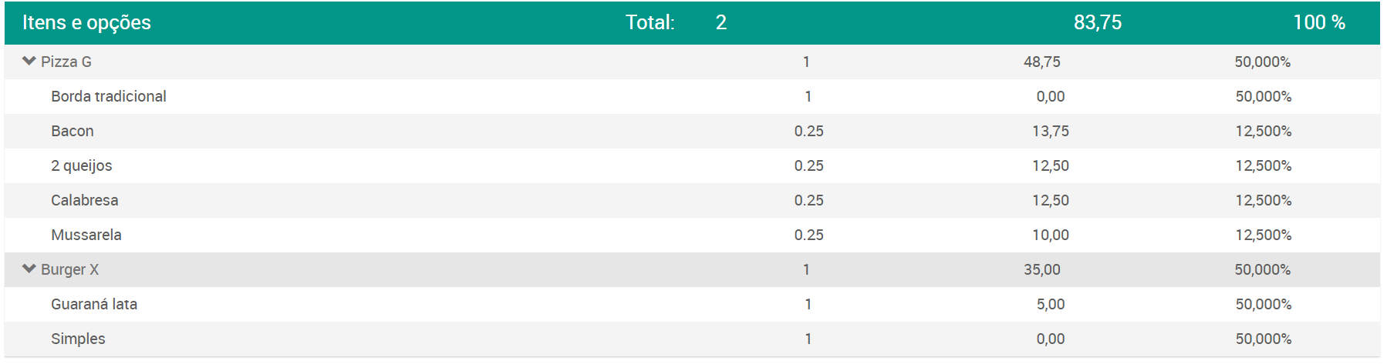Click the Pizza G price 48,75
This screenshot has height=364, width=1387.
(1042, 62)
